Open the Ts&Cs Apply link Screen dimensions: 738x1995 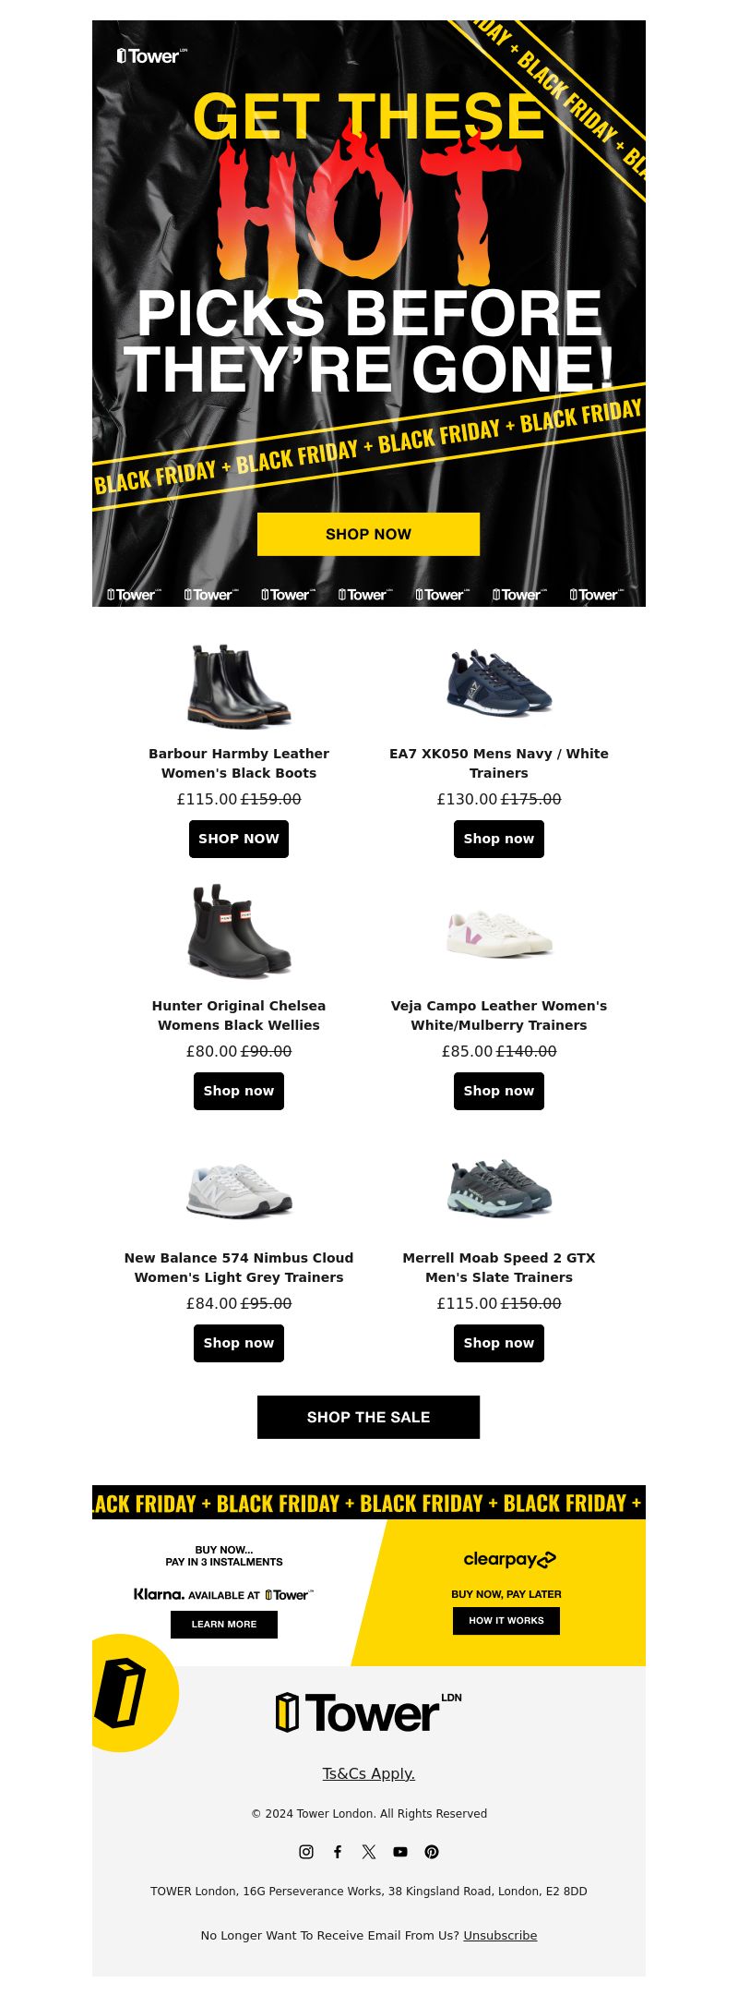369,1773
